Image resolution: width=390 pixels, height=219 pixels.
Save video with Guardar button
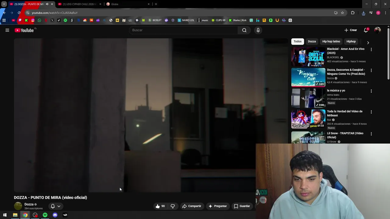coord(242,206)
